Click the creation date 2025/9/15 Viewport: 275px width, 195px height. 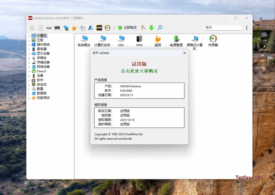click(126, 95)
